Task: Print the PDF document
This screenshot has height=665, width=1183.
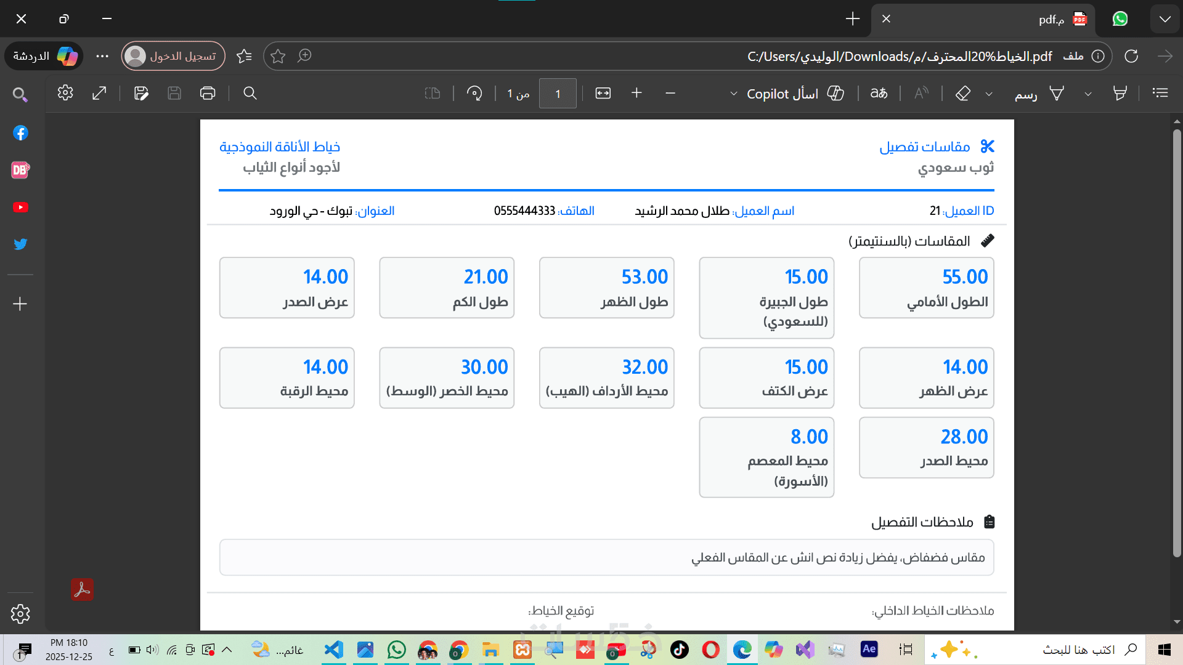Action: click(x=208, y=93)
